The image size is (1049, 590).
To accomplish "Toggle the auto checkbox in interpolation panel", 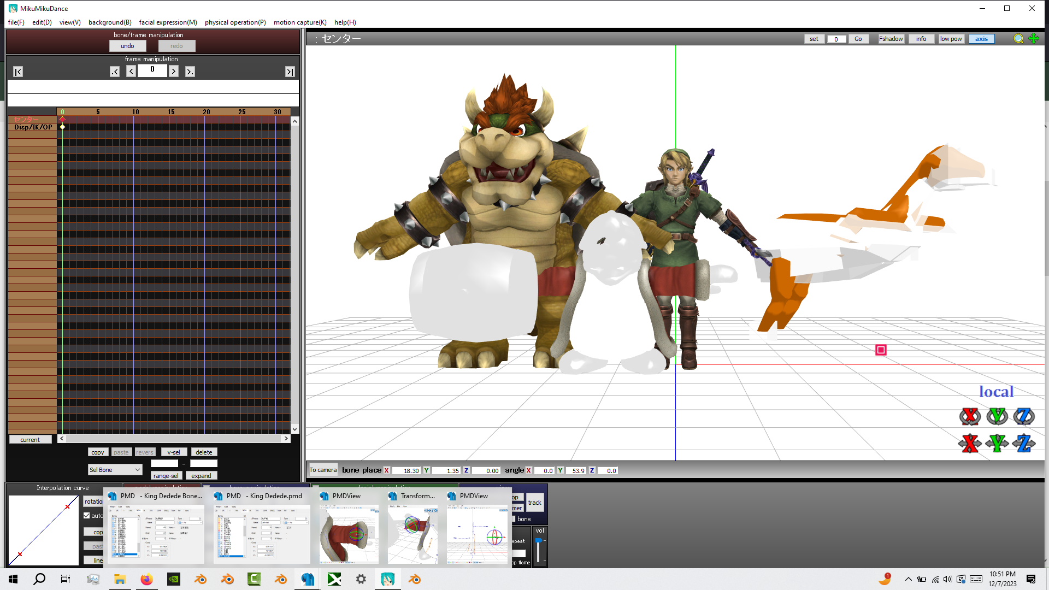I will pyautogui.click(x=87, y=515).
